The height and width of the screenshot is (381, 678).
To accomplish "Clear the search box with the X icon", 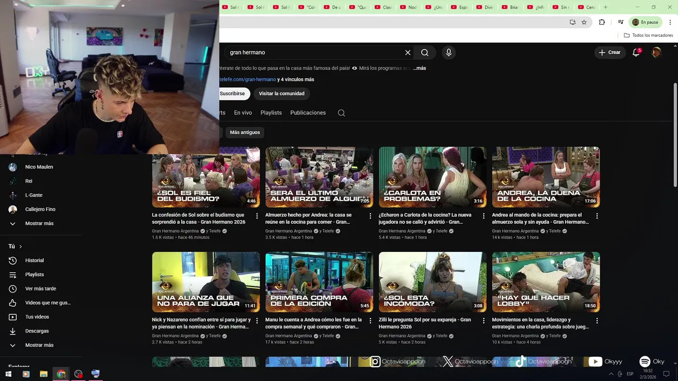I will (408, 52).
